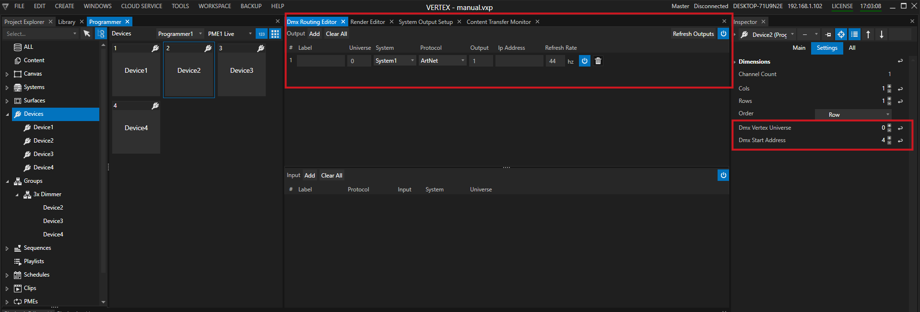
Task: Reset the Dimensions section with return arrow
Action: (x=900, y=61)
